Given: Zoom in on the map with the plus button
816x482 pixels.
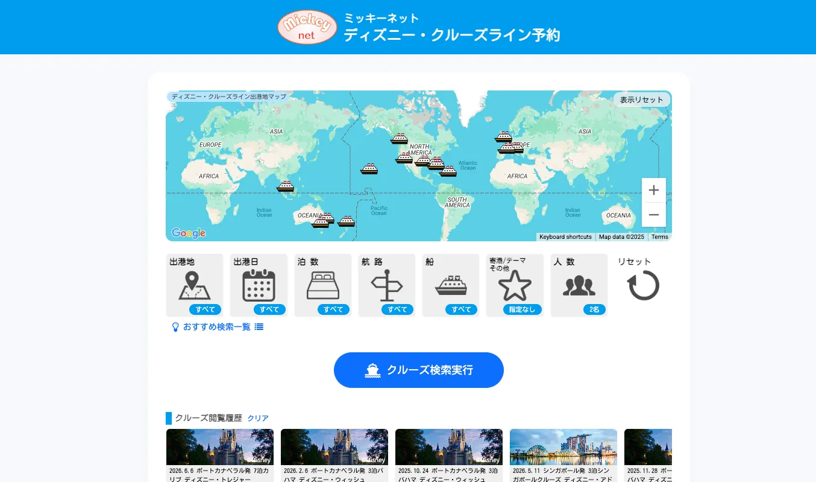Looking at the screenshot, I should [x=654, y=191].
